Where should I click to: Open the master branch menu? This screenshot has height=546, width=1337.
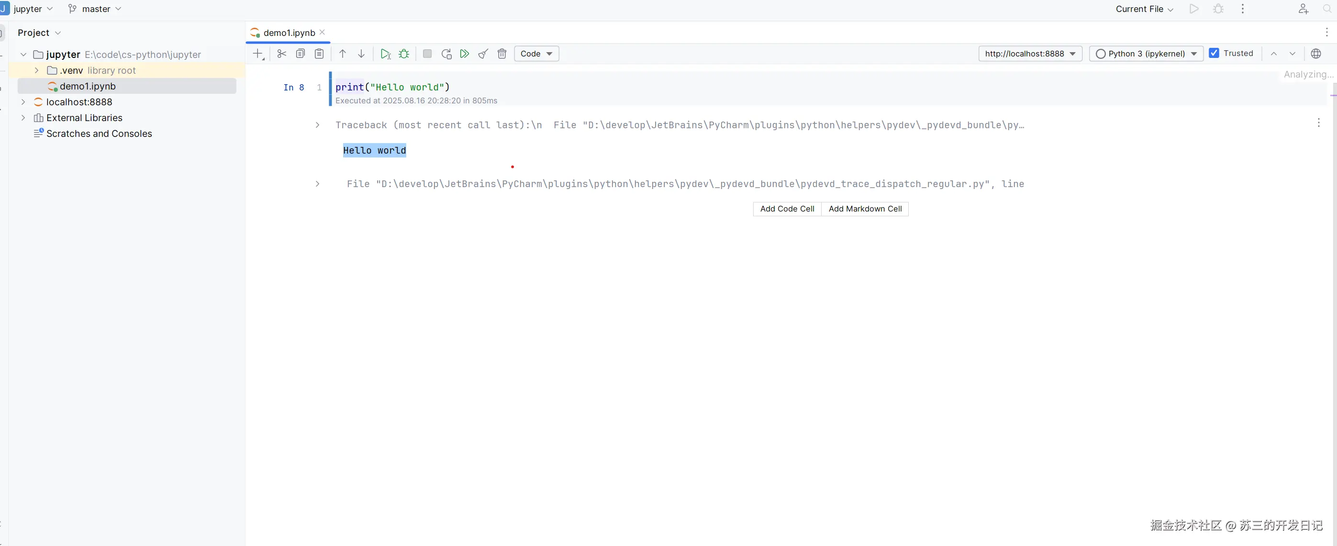[x=96, y=9]
